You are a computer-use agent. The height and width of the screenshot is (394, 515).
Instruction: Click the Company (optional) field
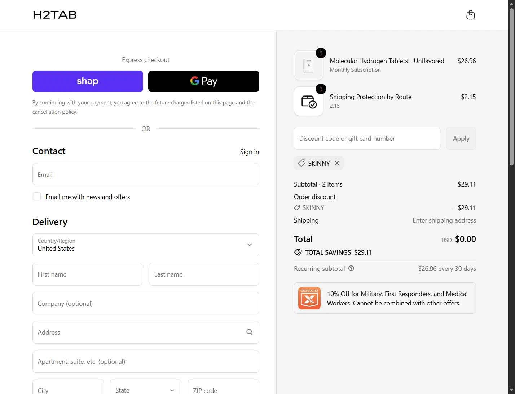[x=146, y=303]
